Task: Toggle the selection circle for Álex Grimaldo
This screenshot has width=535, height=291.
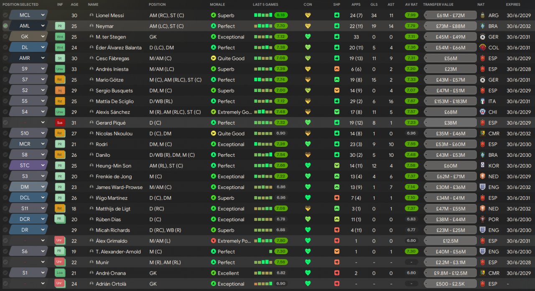Action: (5, 241)
